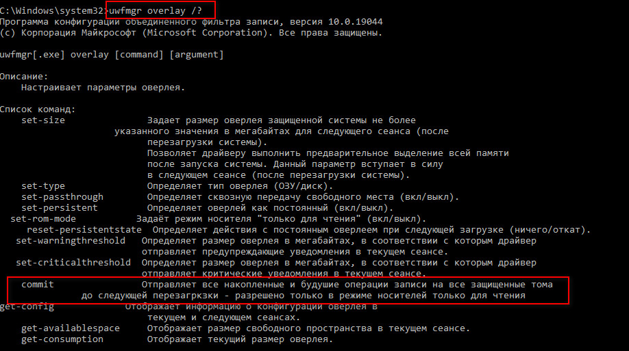Click the "get-availablespace" command name

point(71,328)
